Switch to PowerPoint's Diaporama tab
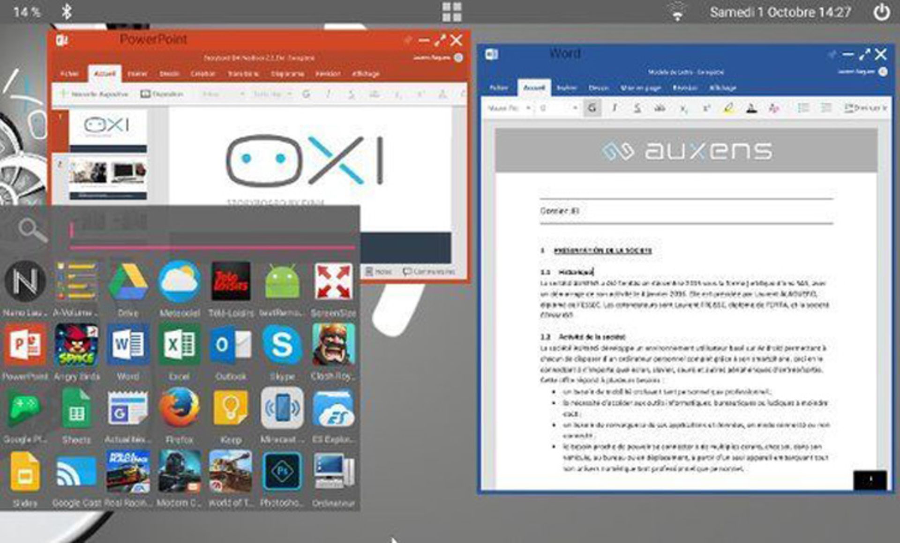 pyautogui.click(x=287, y=74)
